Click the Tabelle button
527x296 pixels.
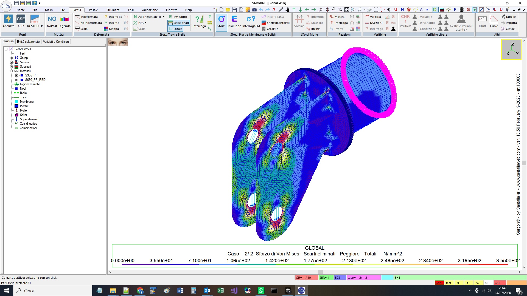click(x=508, y=17)
